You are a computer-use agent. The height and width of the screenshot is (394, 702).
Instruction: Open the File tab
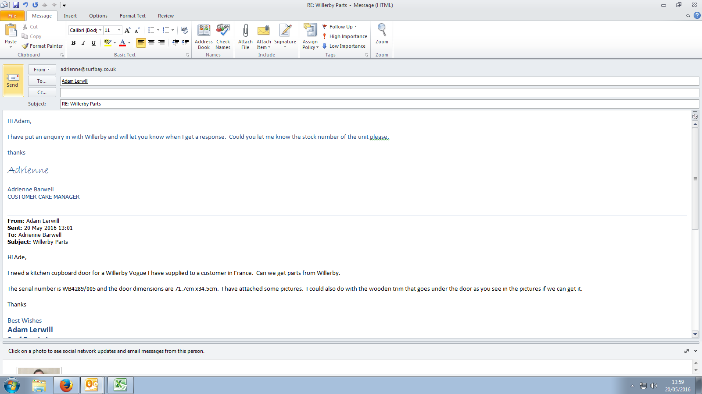coord(12,16)
